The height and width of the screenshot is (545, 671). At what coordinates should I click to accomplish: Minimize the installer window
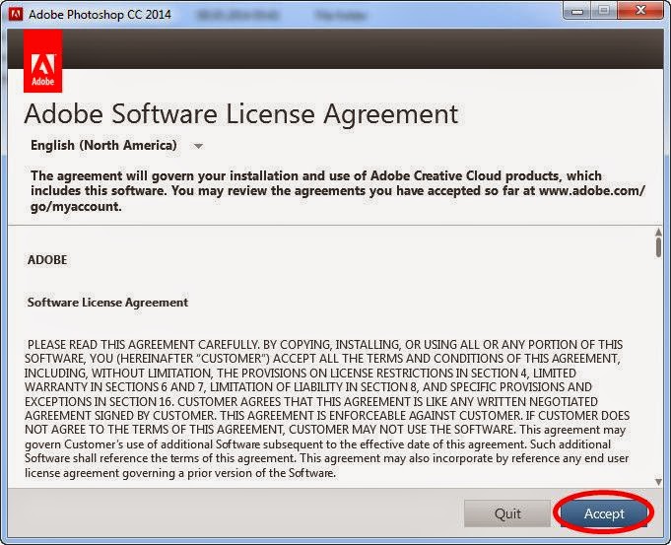[x=577, y=11]
